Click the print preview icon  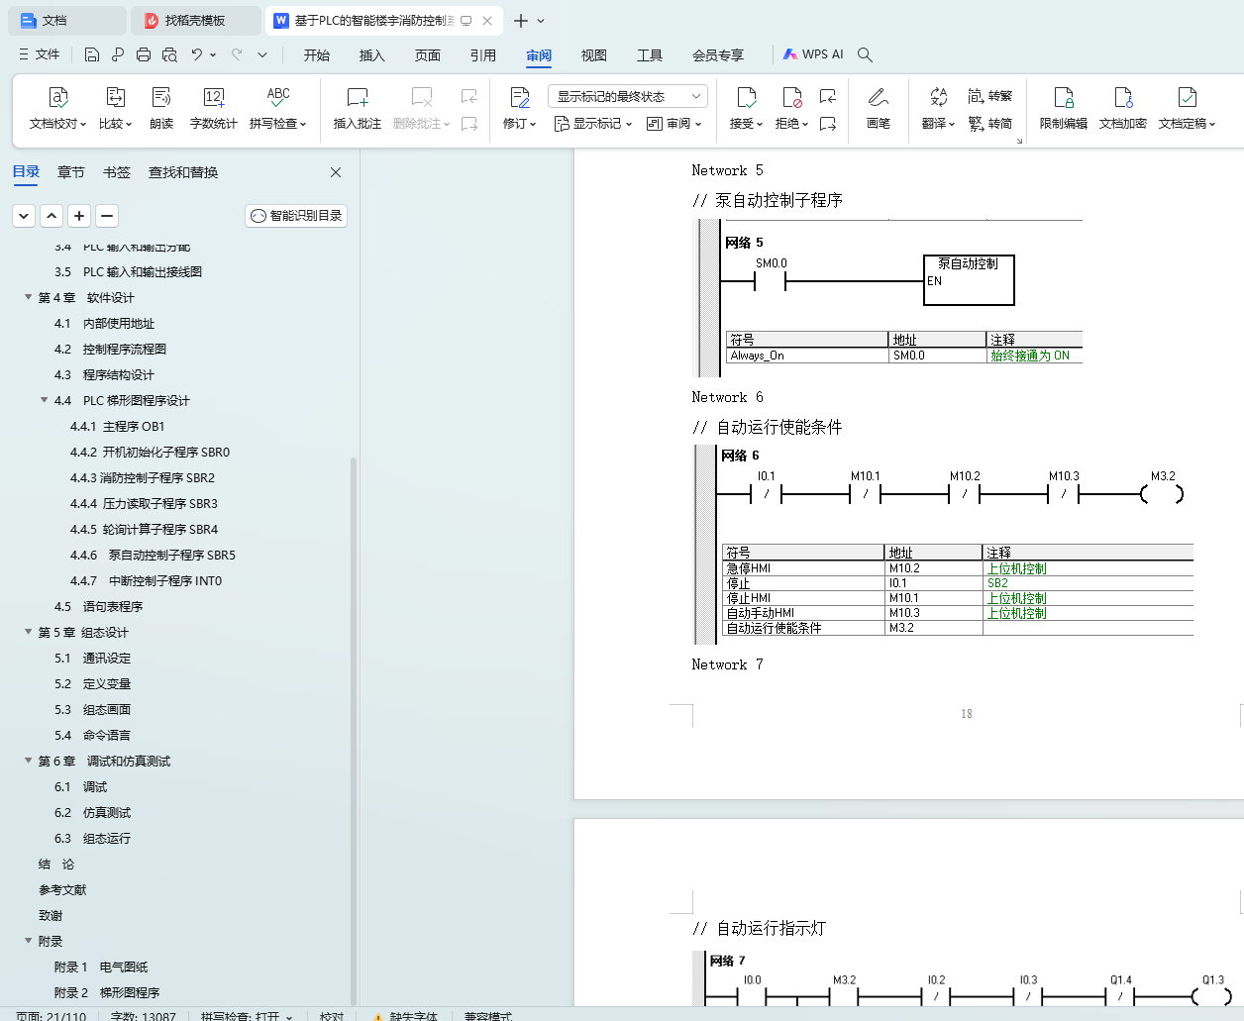pos(169,54)
